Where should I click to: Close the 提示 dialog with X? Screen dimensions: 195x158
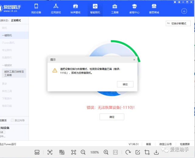(134, 60)
